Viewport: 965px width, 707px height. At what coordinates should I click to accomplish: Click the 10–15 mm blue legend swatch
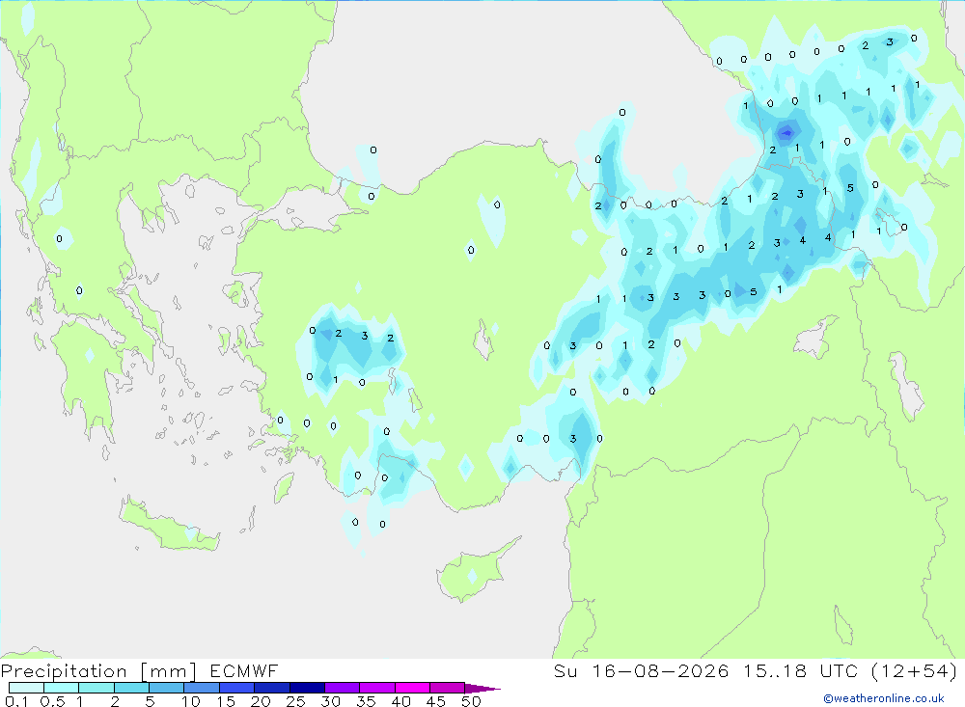pyautogui.click(x=202, y=688)
